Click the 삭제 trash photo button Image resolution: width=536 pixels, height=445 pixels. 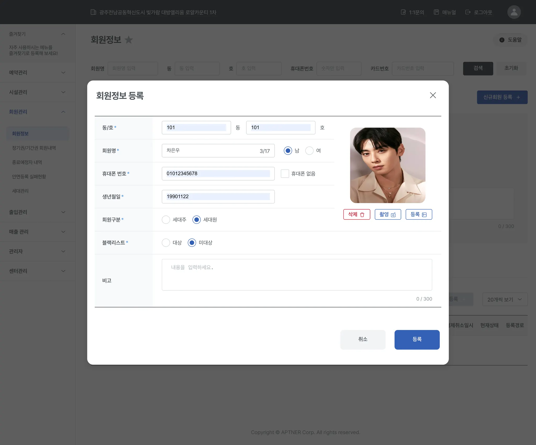[x=356, y=214]
